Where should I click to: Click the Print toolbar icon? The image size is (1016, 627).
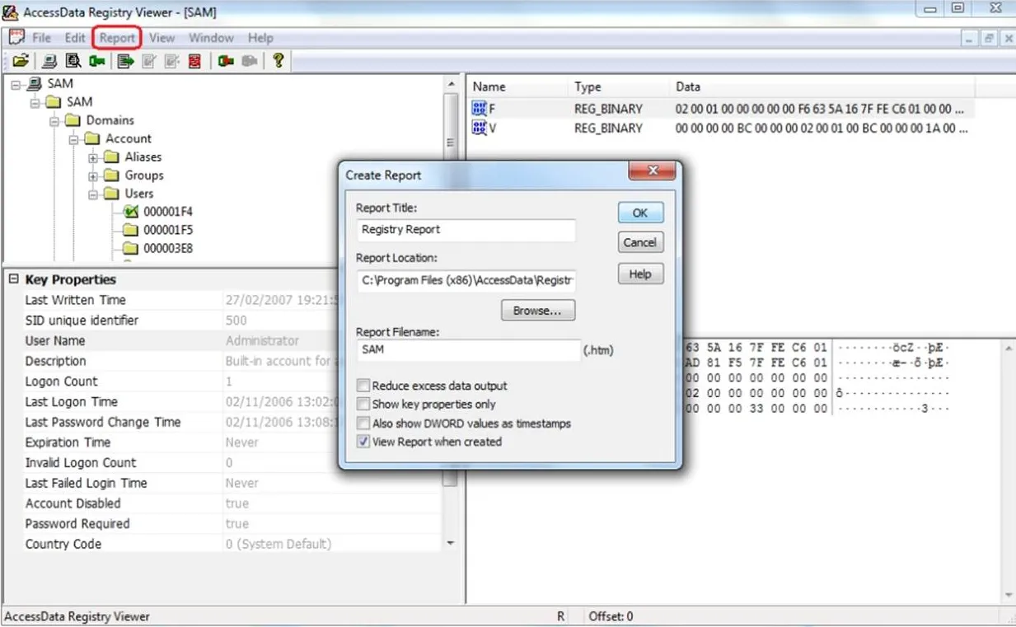(x=47, y=60)
